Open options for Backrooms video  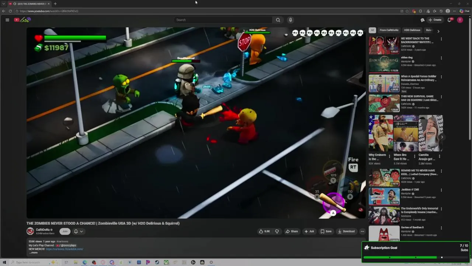click(441, 39)
